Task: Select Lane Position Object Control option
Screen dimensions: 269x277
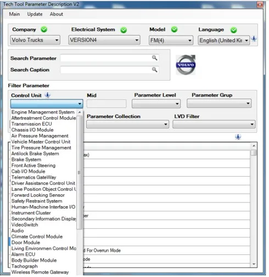Action: 43,189
